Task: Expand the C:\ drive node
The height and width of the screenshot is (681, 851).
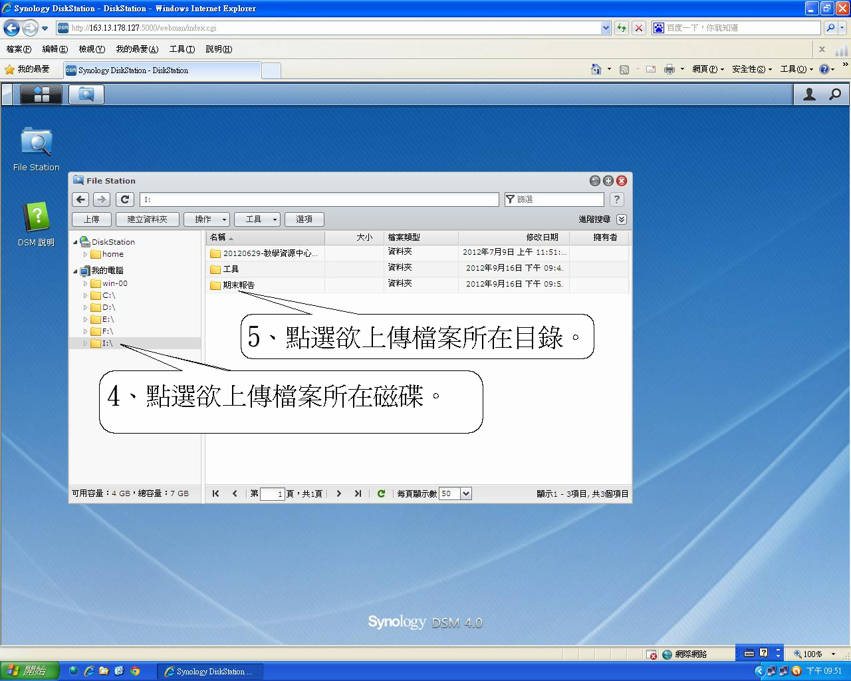Action: (85, 295)
